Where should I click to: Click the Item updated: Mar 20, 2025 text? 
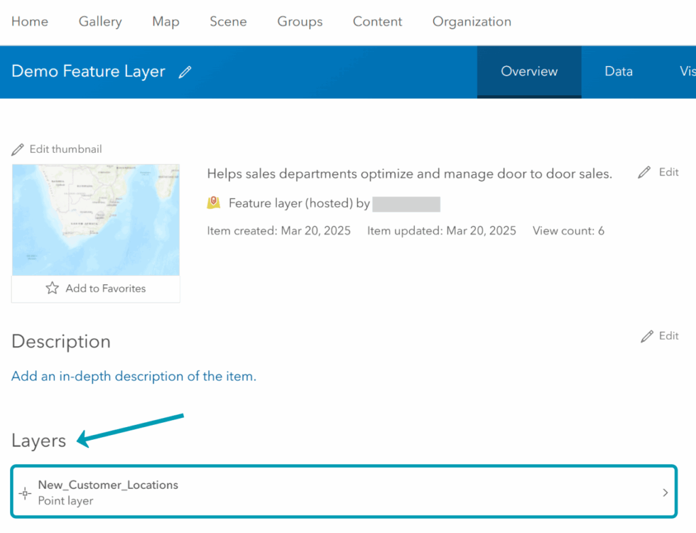pos(441,231)
